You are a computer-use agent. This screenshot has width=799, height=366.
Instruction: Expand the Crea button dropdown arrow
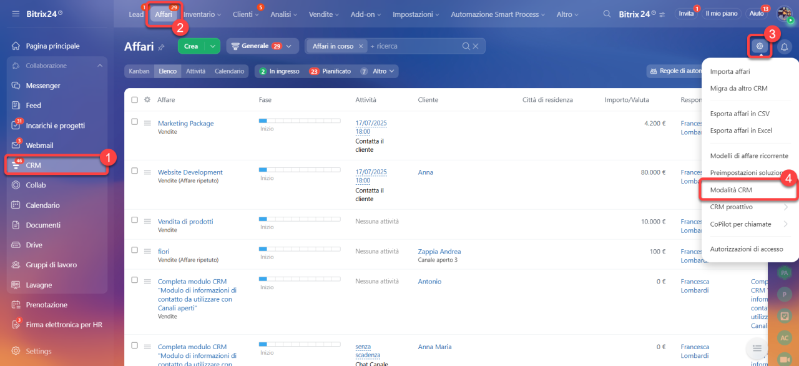213,46
